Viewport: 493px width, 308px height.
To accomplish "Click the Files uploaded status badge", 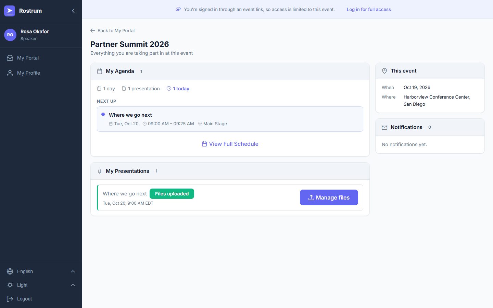I will coord(172,194).
